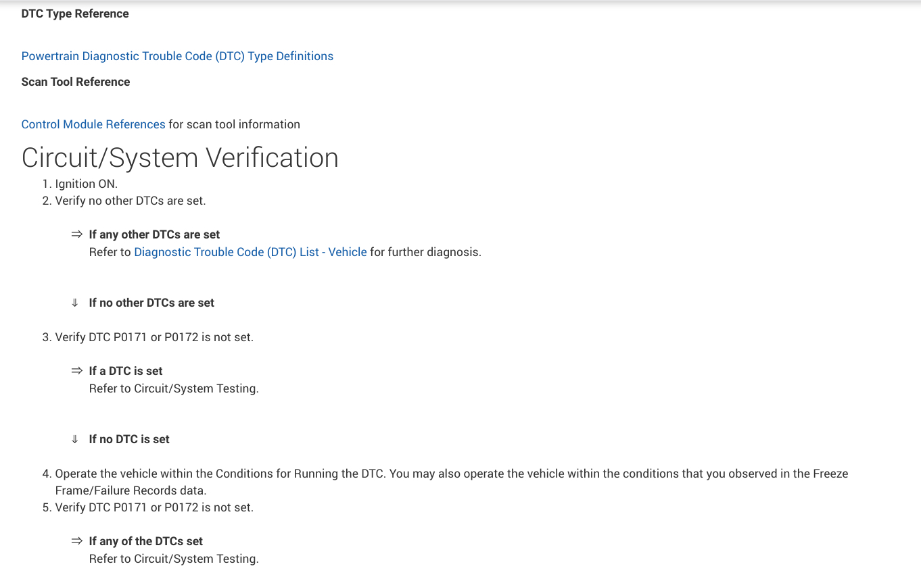This screenshot has height=581, width=921.
Task: Click "for scan tool information" text
Action: (x=234, y=124)
